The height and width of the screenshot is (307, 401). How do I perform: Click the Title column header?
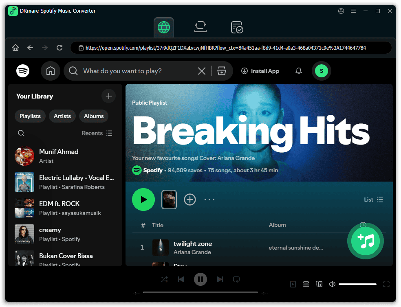[x=158, y=225]
